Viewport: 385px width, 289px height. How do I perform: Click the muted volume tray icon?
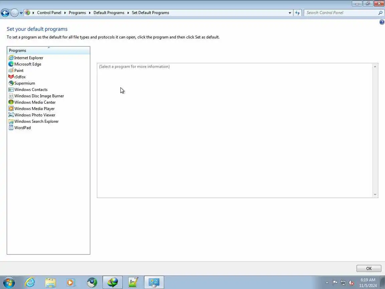pyautogui.click(x=351, y=283)
